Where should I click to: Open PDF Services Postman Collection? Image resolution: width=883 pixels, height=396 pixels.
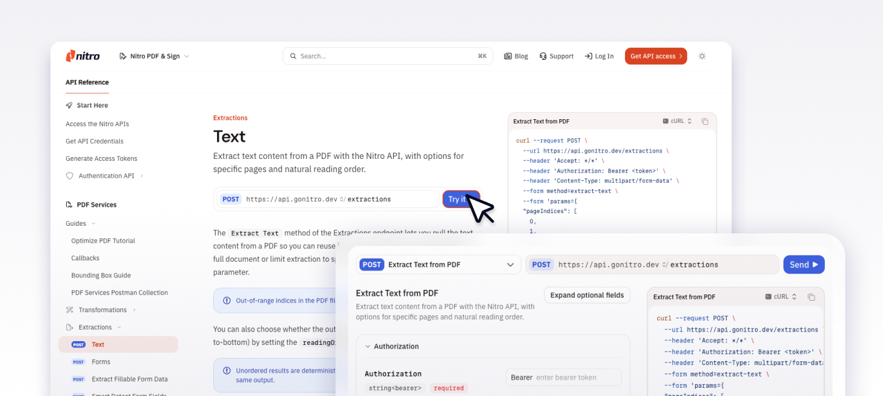click(x=119, y=293)
